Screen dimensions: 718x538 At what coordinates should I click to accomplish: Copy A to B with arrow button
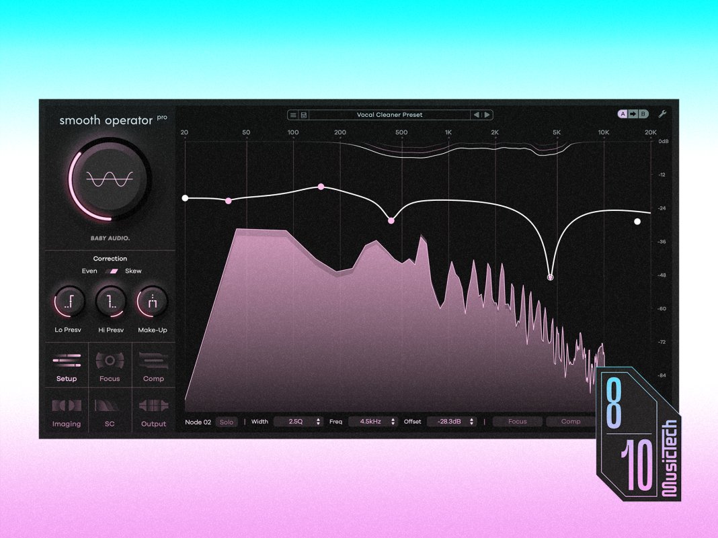tap(633, 114)
